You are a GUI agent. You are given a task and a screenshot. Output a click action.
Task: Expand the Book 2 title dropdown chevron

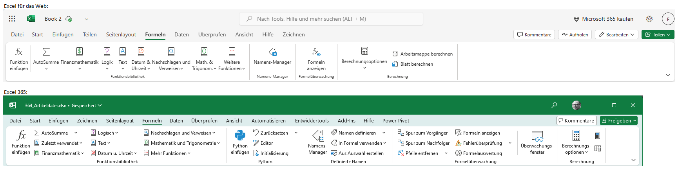87,19
